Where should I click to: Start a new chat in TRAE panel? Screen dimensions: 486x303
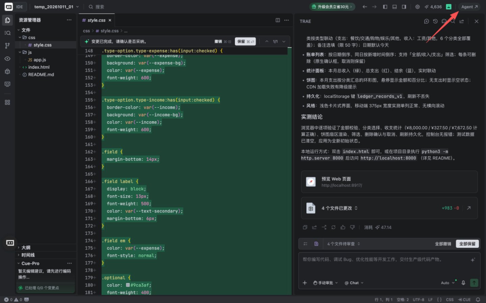pos(427,21)
